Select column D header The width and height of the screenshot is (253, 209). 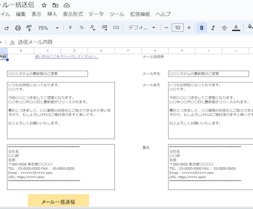tap(74, 51)
